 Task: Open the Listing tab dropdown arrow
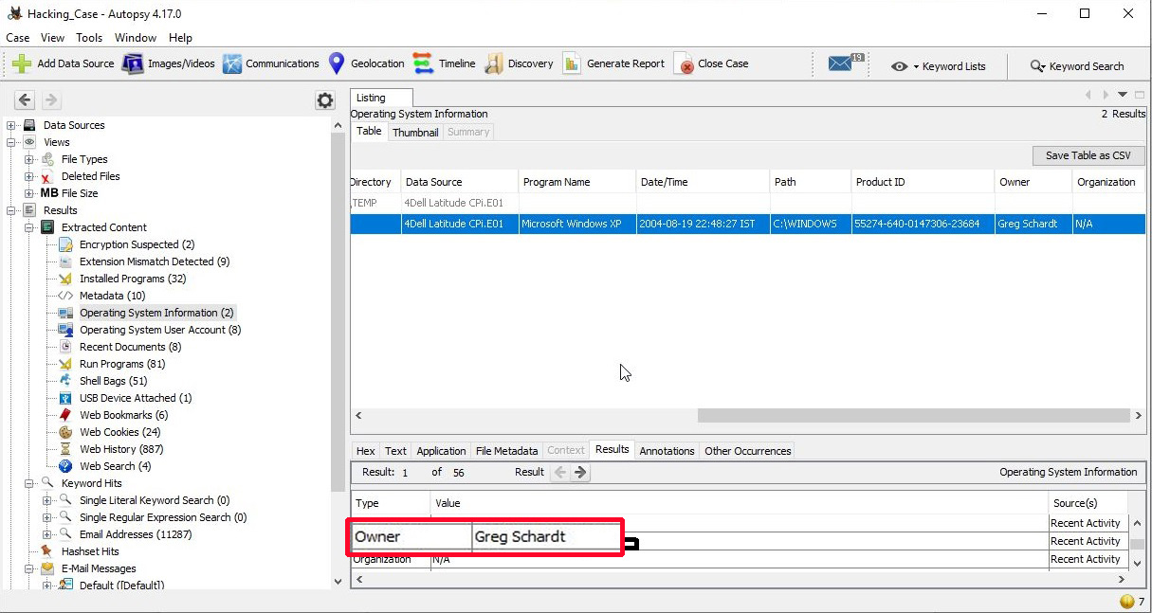[x=1123, y=95]
